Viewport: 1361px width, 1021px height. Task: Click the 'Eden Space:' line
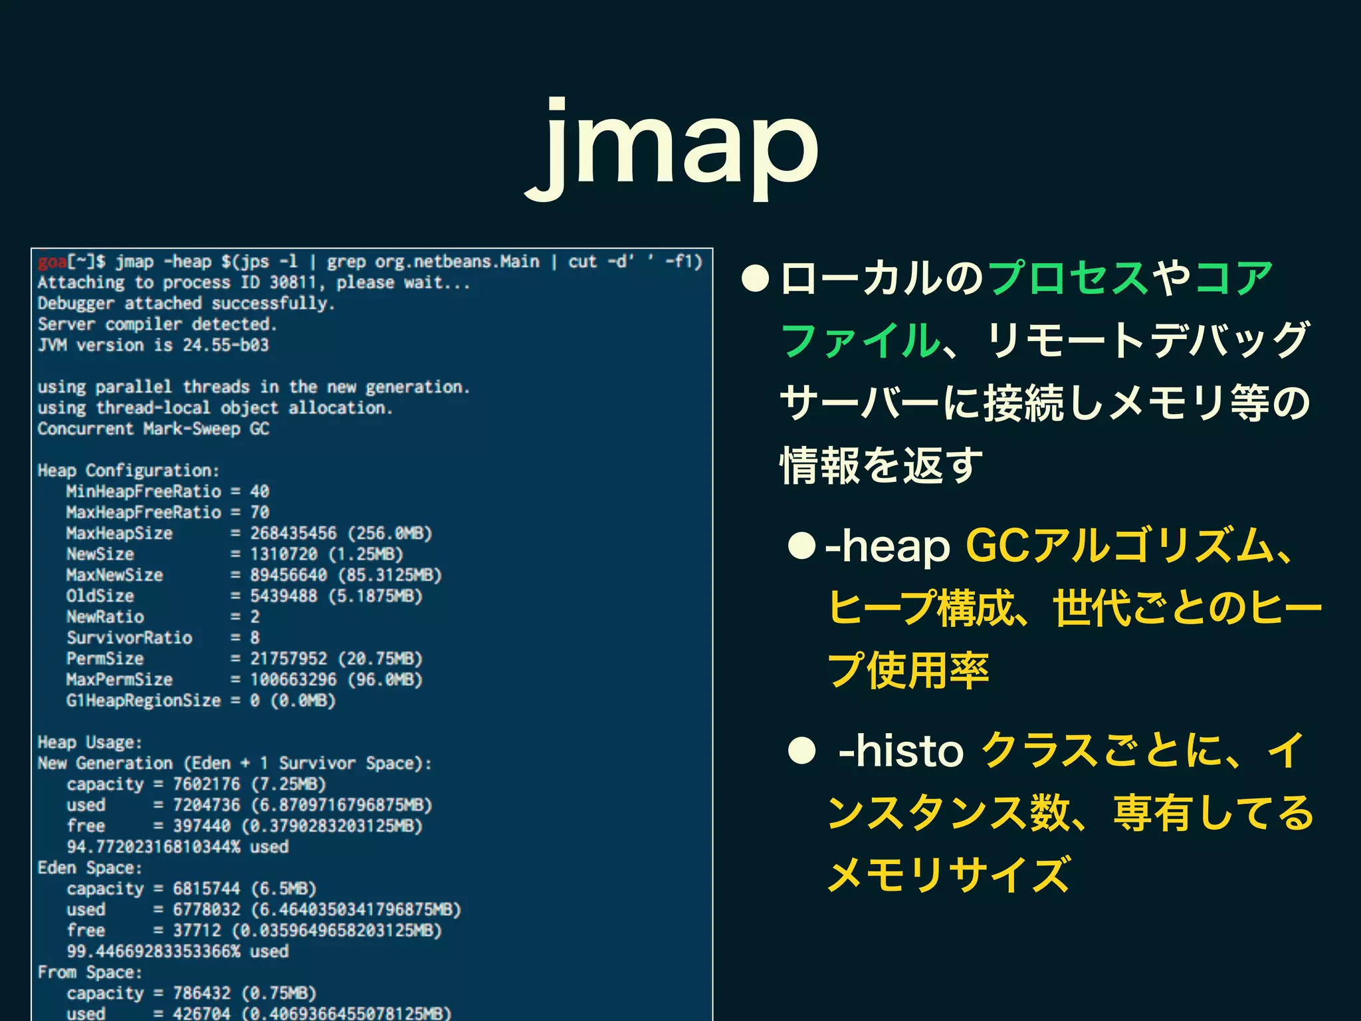pos(90,868)
